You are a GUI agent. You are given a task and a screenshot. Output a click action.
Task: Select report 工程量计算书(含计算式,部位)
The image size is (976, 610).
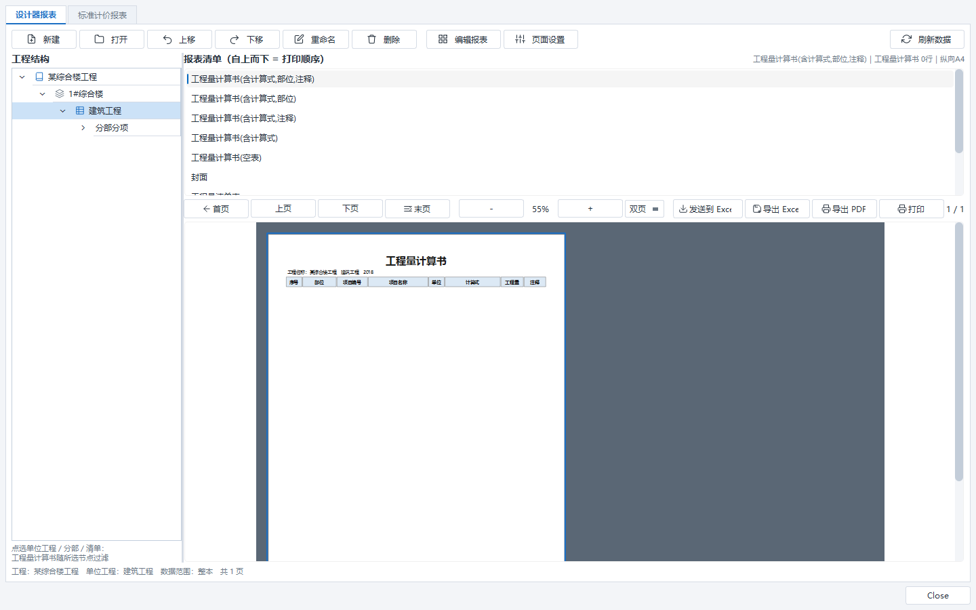tap(570, 99)
